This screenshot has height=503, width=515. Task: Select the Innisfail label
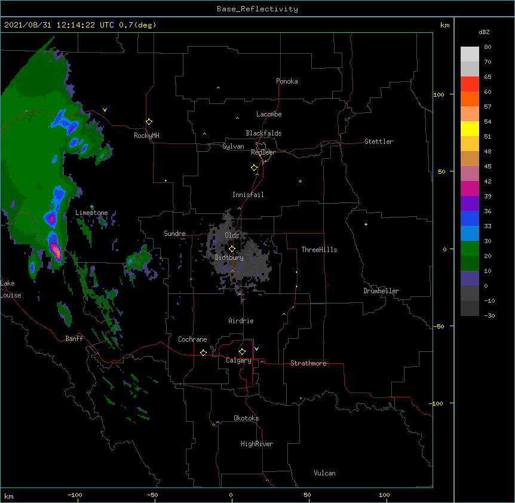248,195
